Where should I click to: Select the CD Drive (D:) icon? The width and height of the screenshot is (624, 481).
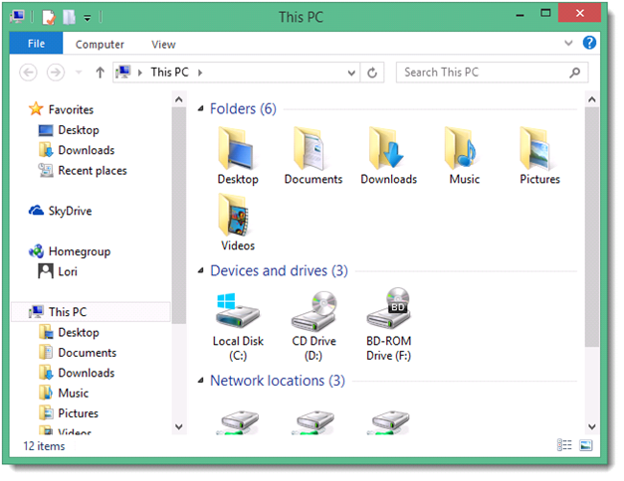click(313, 326)
